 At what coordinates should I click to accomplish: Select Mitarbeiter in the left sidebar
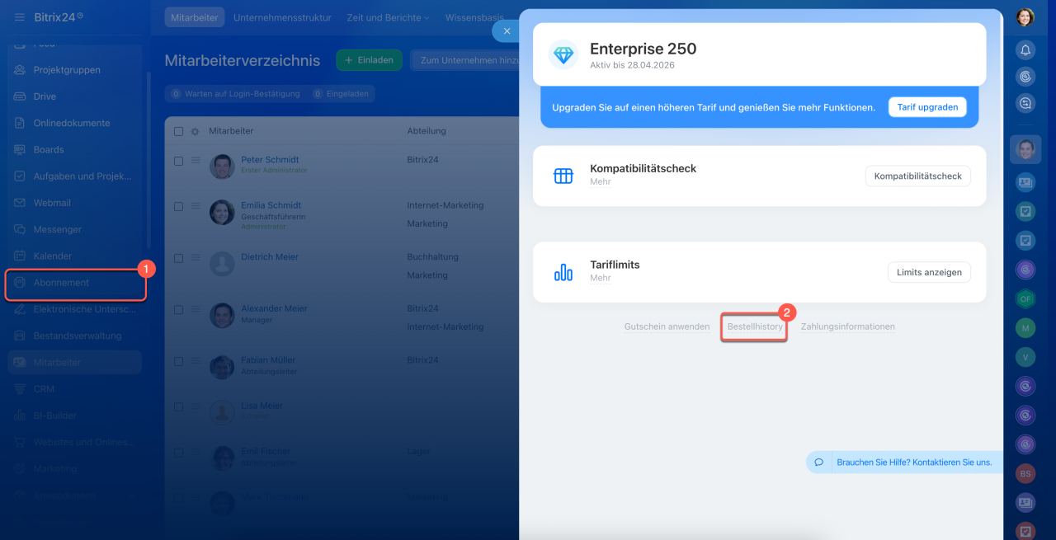pos(74,362)
